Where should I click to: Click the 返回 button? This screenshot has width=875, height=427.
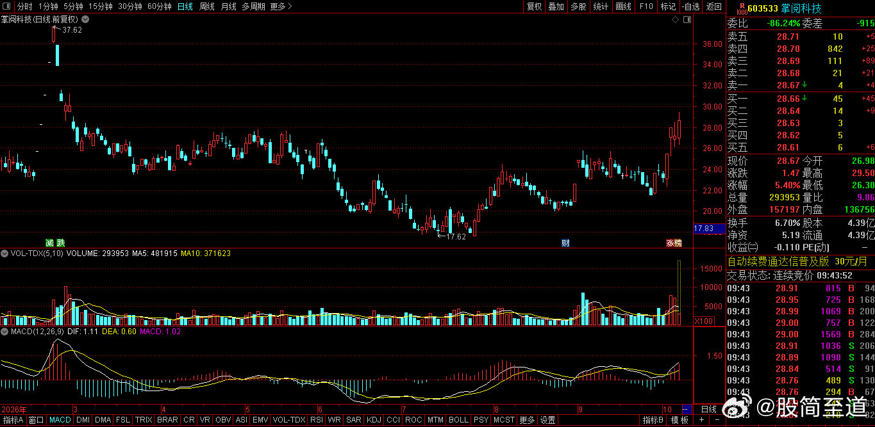(713, 6)
